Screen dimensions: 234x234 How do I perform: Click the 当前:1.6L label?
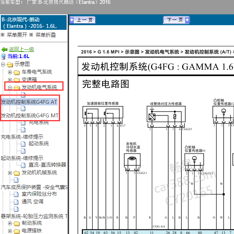click(x=18, y=57)
